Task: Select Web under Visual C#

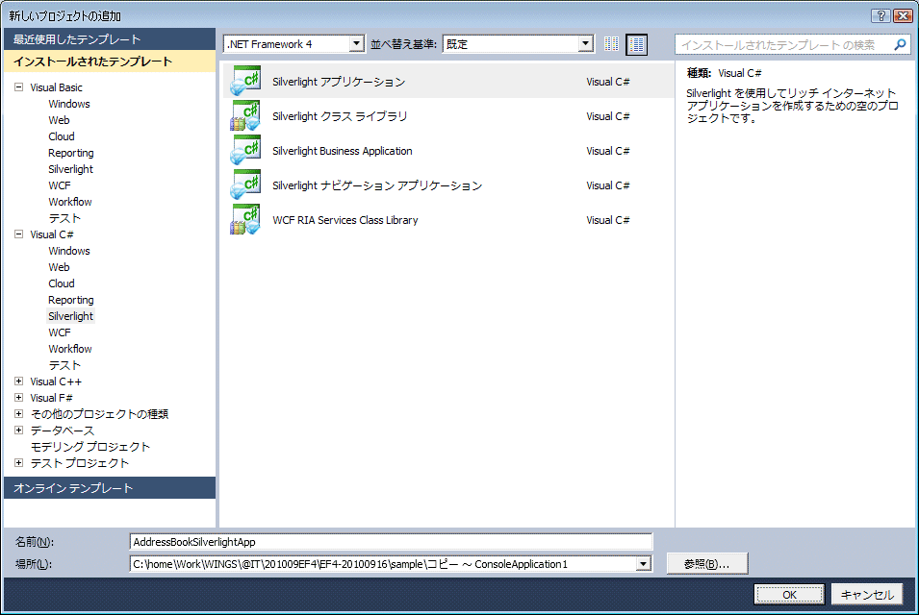Action: pyautogui.click(x=59, y=267)
